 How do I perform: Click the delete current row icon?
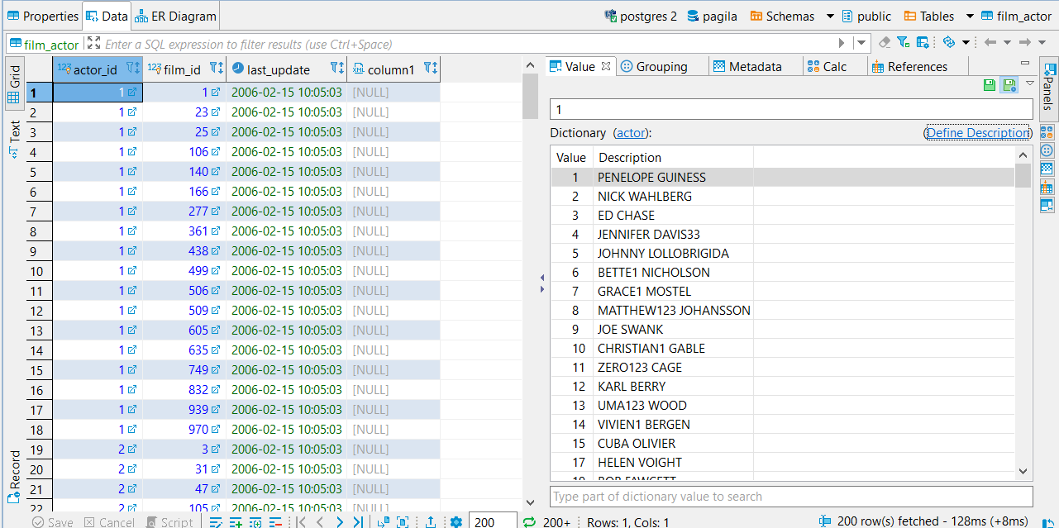[277, 522]
